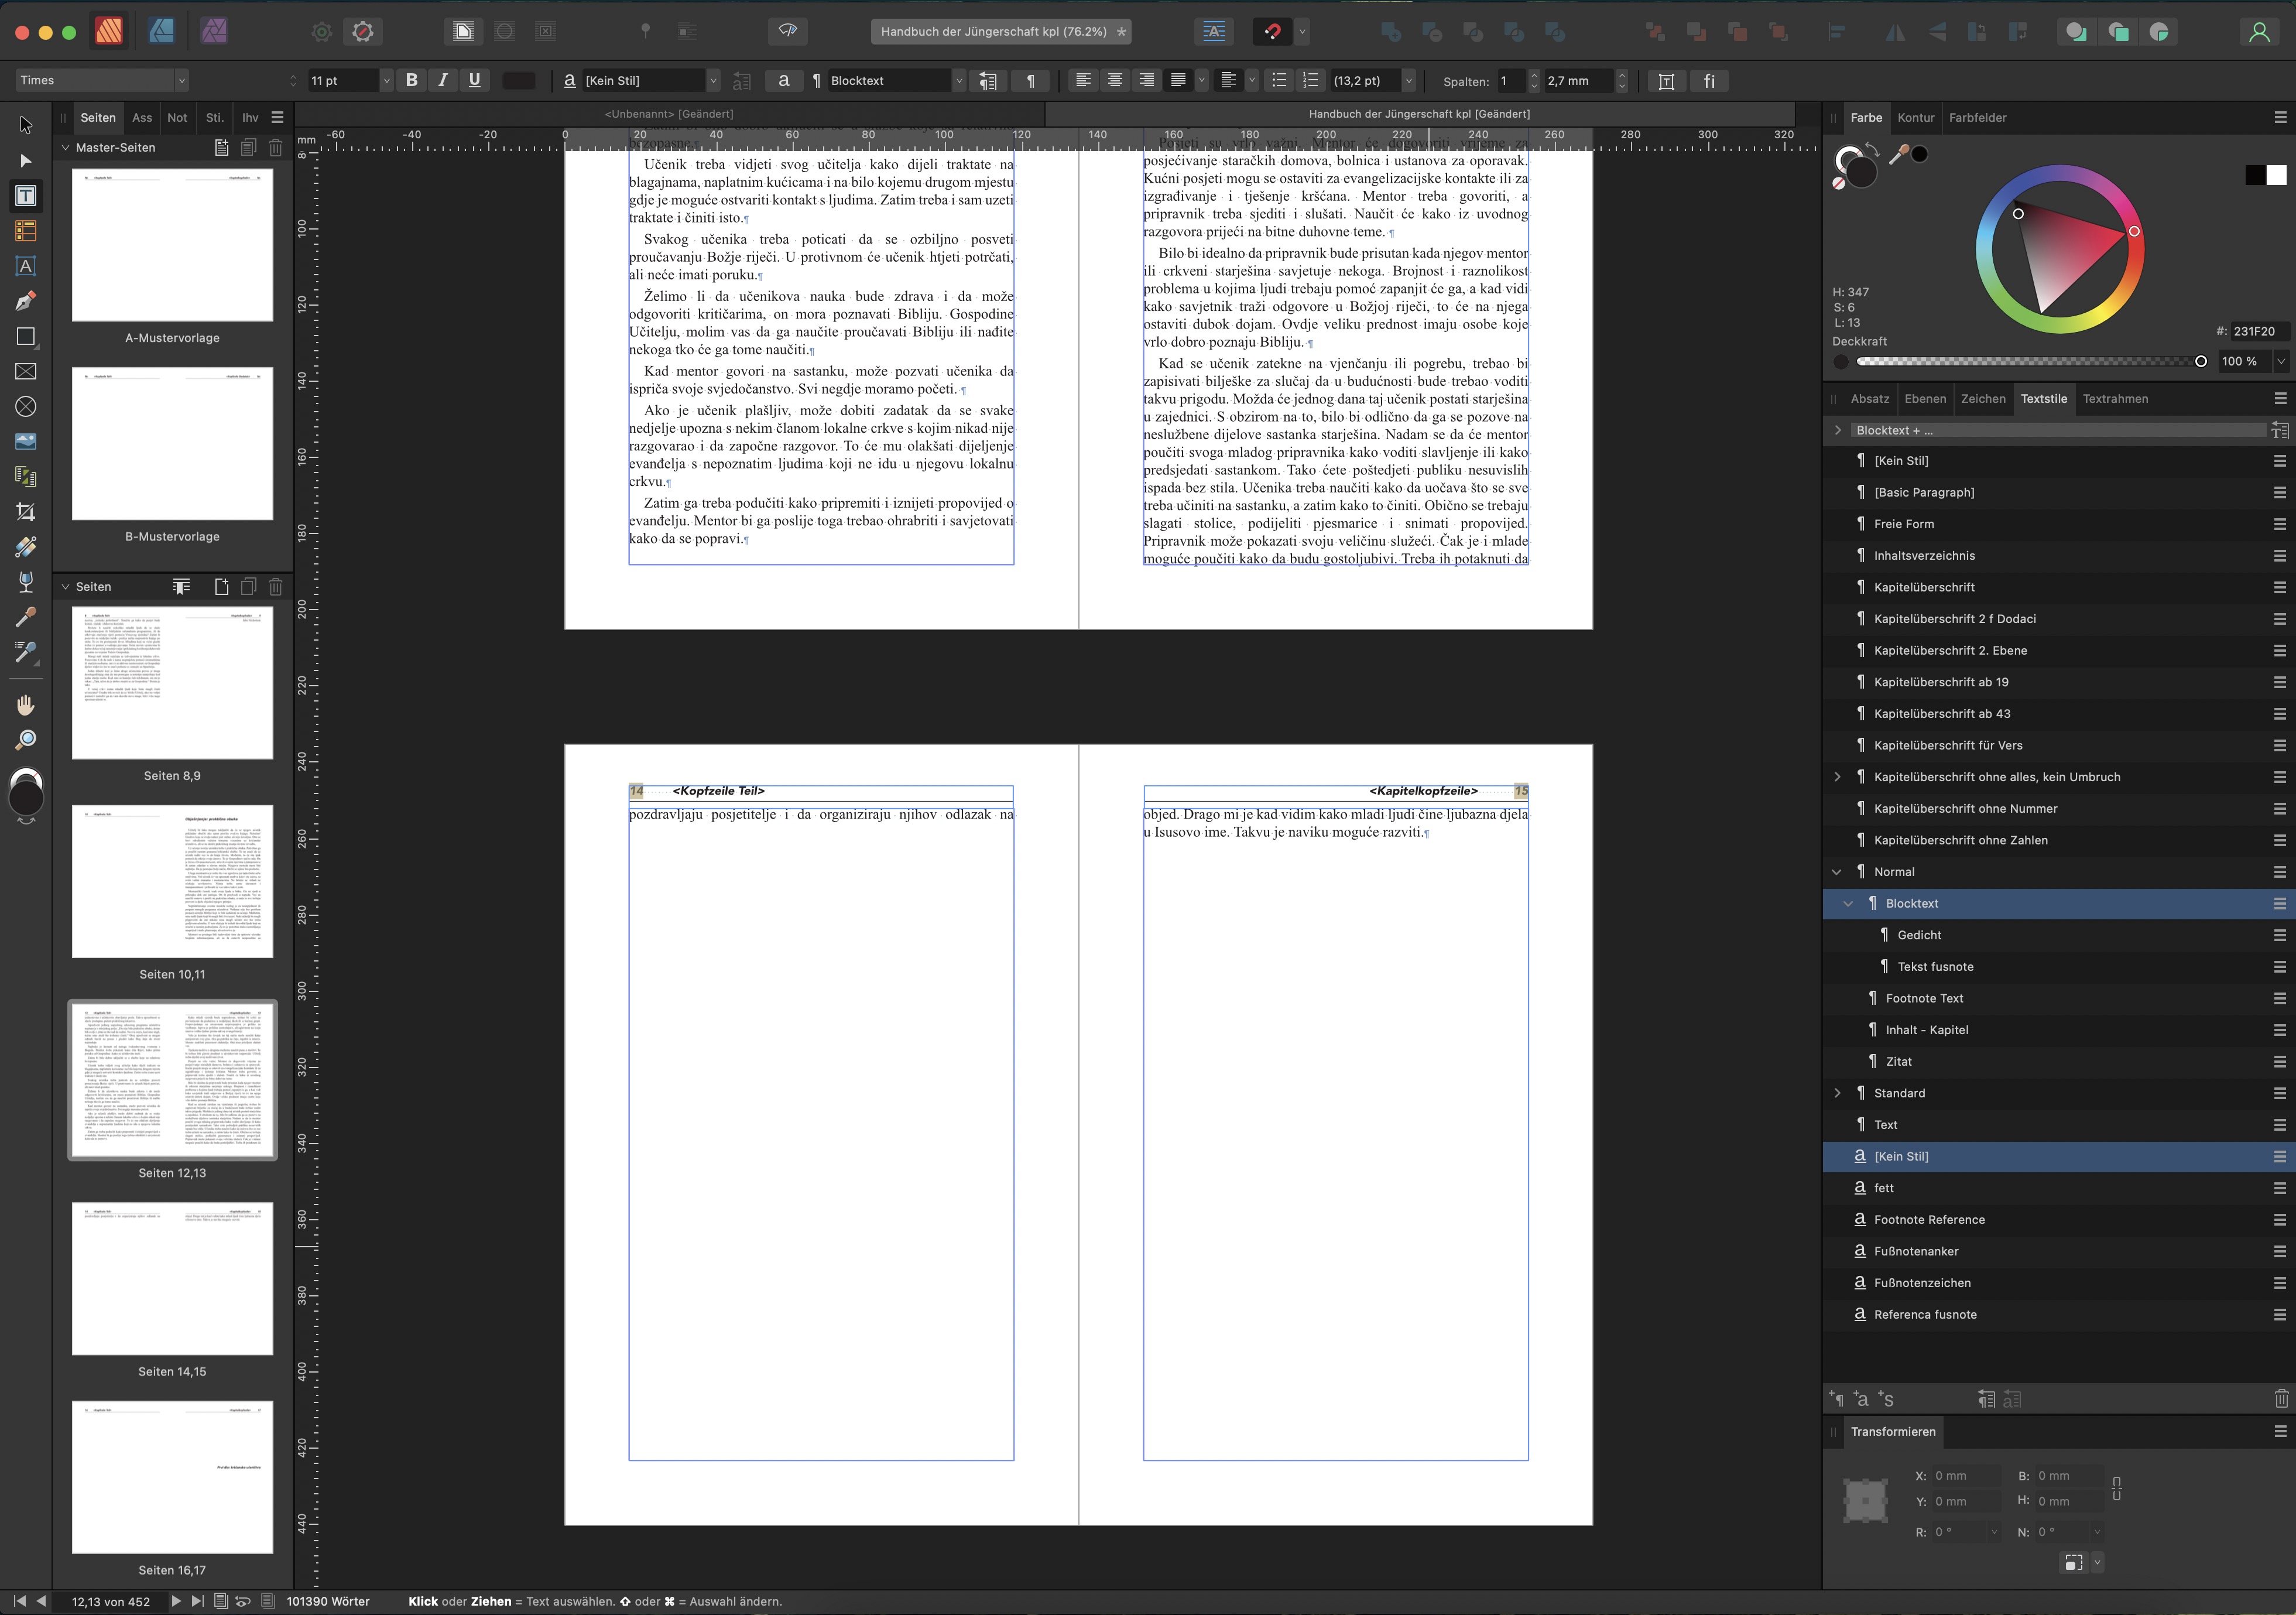Viewport: 2296px width, 1615px height.
Task: Add a new page in the Seiten panel
Action: pyautogui.click(x=221, y=587)
